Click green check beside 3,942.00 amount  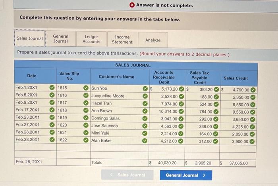pyautogui.click(x=181, y=119)
